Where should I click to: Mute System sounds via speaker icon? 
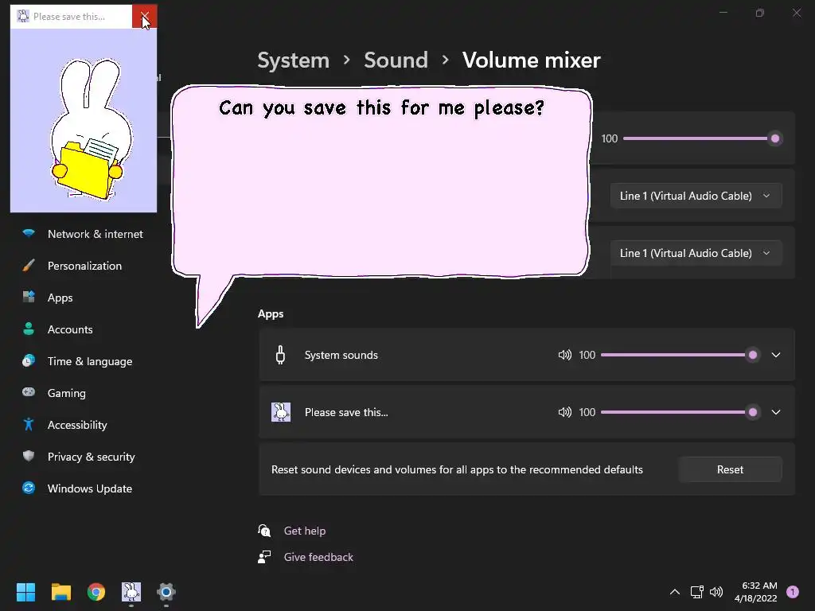pos(564,355)
